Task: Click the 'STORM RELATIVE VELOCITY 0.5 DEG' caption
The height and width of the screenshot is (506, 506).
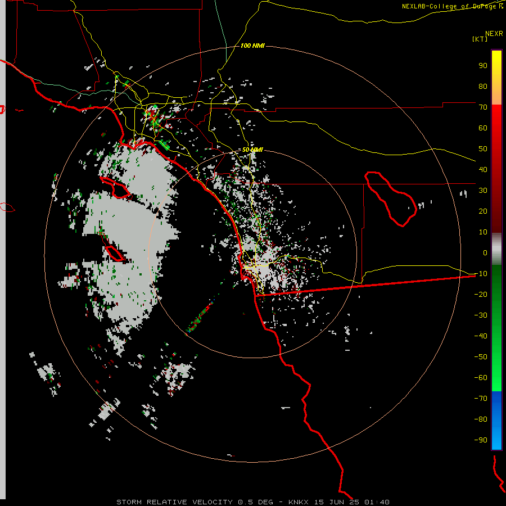Action: (x=195, y=502)
